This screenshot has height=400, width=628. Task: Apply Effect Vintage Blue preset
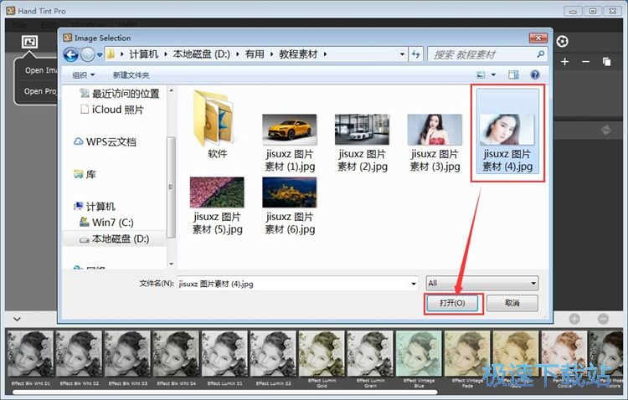pyautogui.click(x=419, y=359)
